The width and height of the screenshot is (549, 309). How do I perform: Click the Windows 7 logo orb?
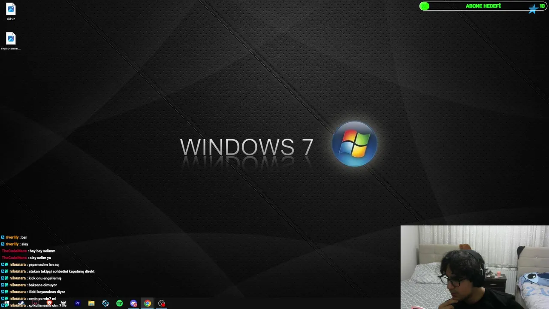coord(355,144)
